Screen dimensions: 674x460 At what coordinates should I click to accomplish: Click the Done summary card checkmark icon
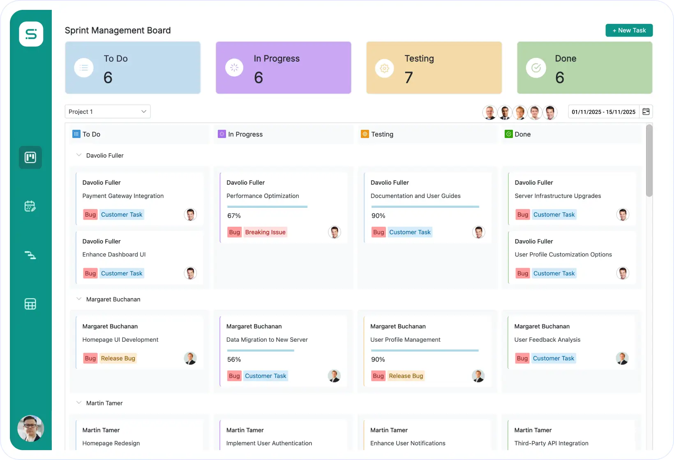tap(536, 68)
